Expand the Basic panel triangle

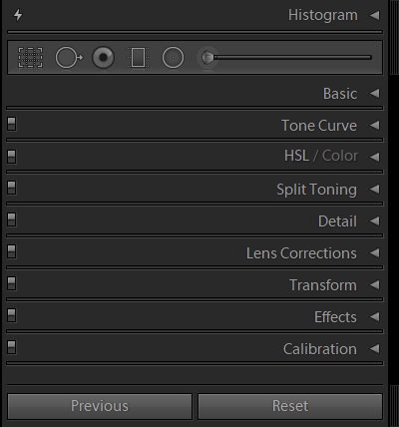coord(375,94)
